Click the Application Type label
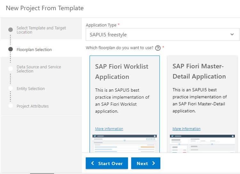This screenshot has height=174, width=240. click(x=101, y=25)
